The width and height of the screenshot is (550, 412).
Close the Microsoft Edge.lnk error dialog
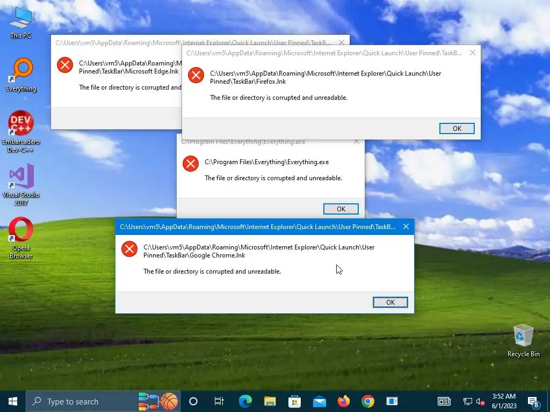click(342, 42)
